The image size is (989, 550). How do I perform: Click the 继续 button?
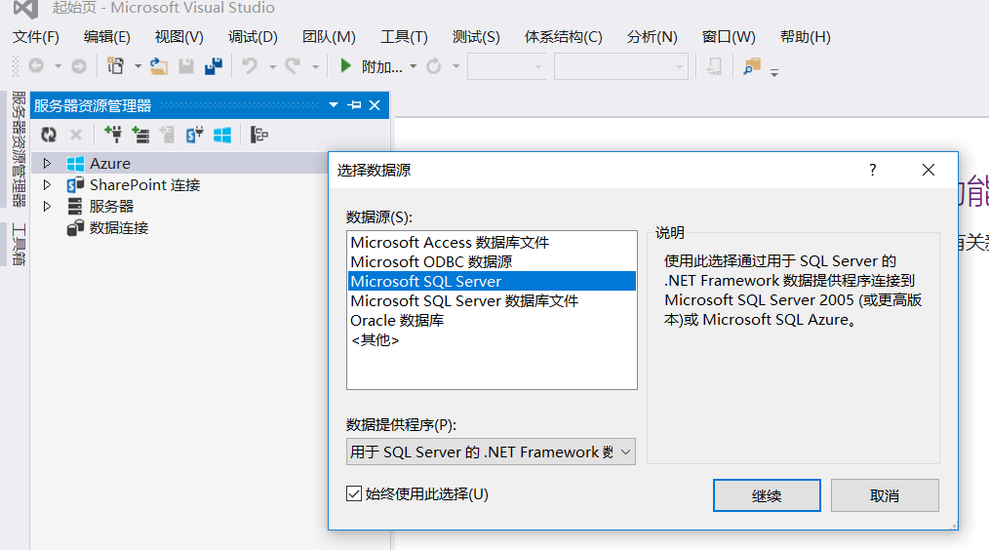[767, 495]
